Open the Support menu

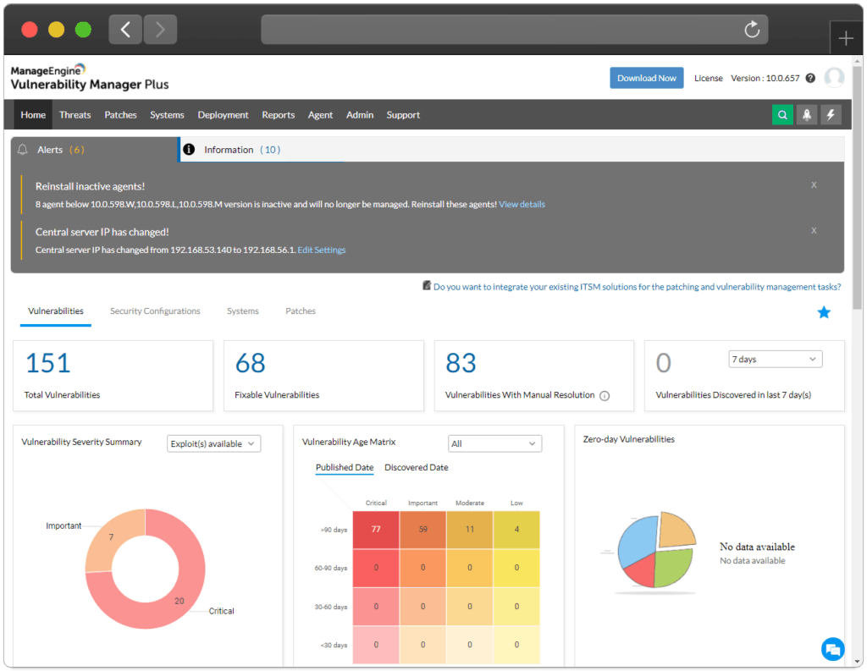[403, 115]
